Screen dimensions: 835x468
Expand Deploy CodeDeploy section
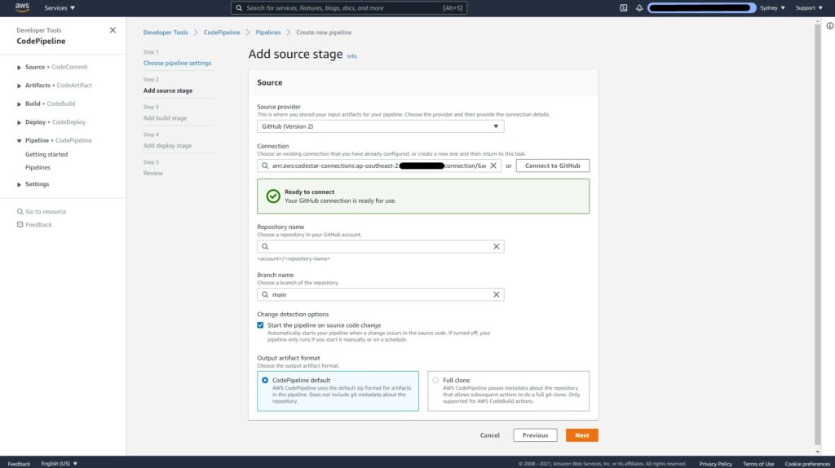click(20, 122)
